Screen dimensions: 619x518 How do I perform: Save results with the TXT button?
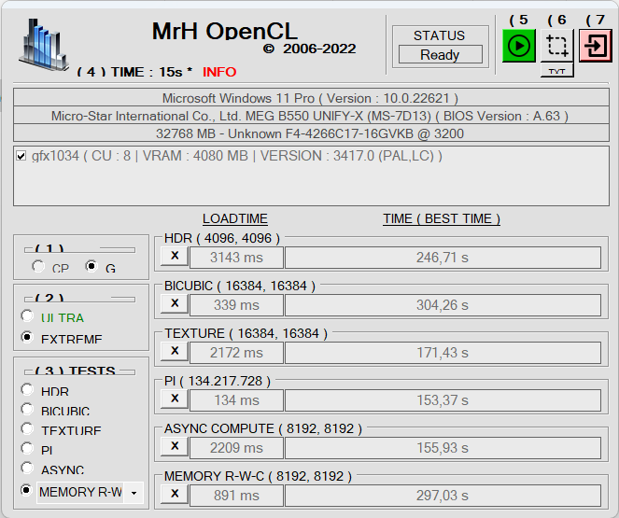pos(556,71)
